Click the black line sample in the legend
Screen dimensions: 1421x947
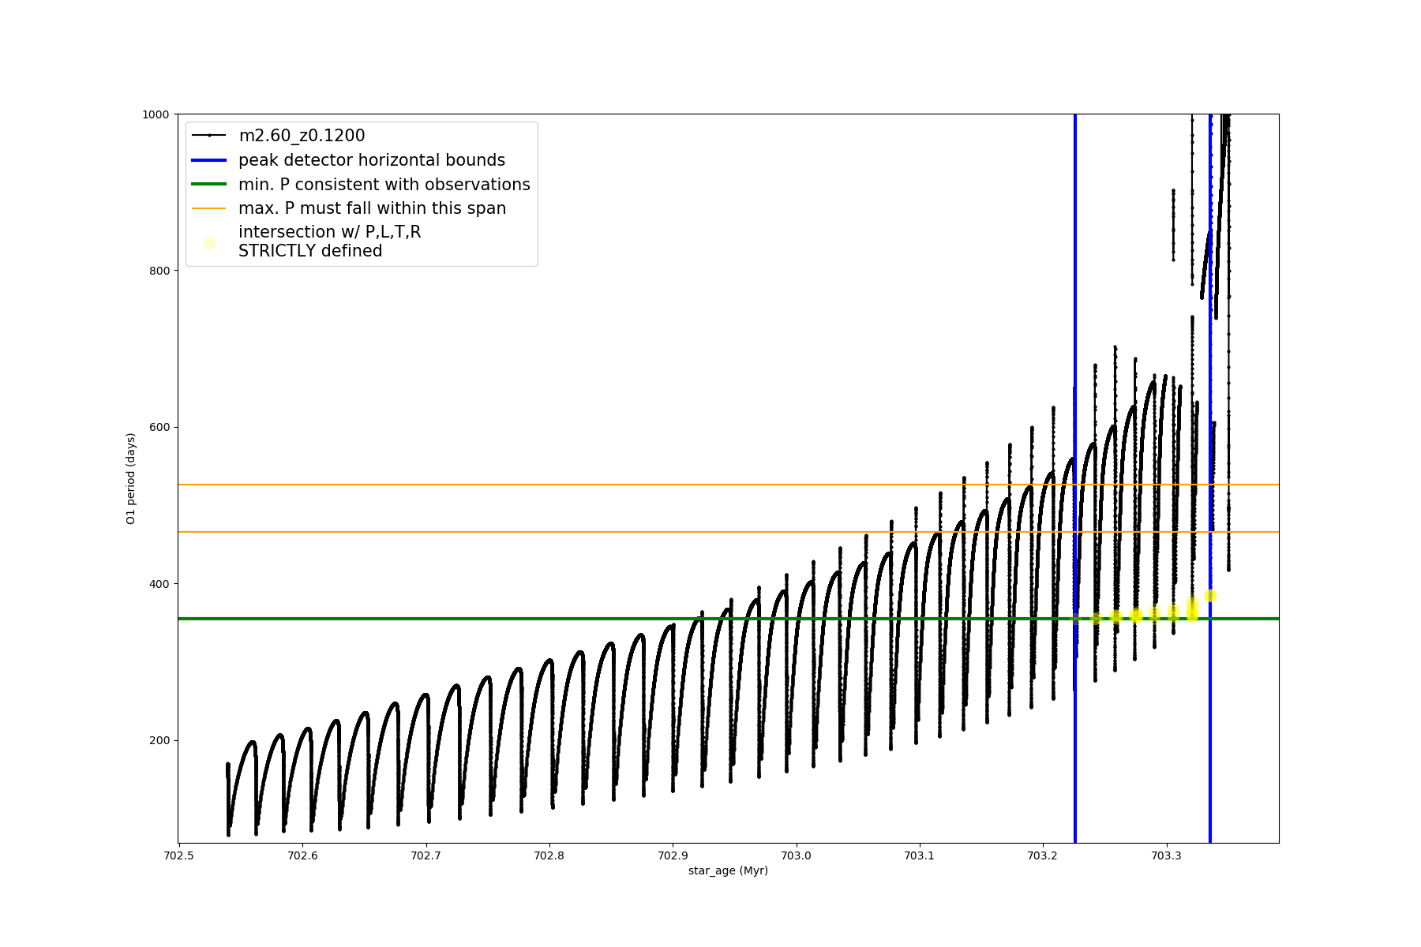coord(209,136)
